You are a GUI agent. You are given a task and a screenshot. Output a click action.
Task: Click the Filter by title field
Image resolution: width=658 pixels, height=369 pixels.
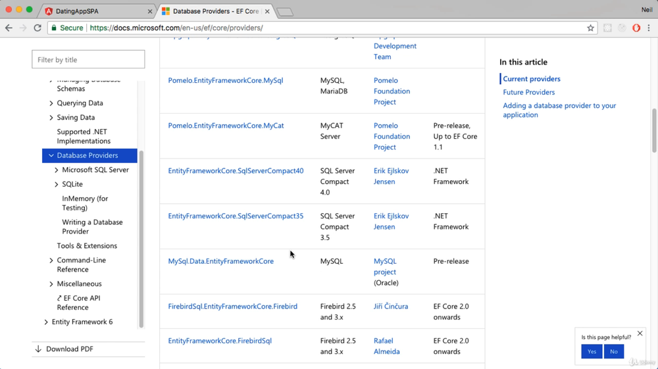click(x=88, y=60)
